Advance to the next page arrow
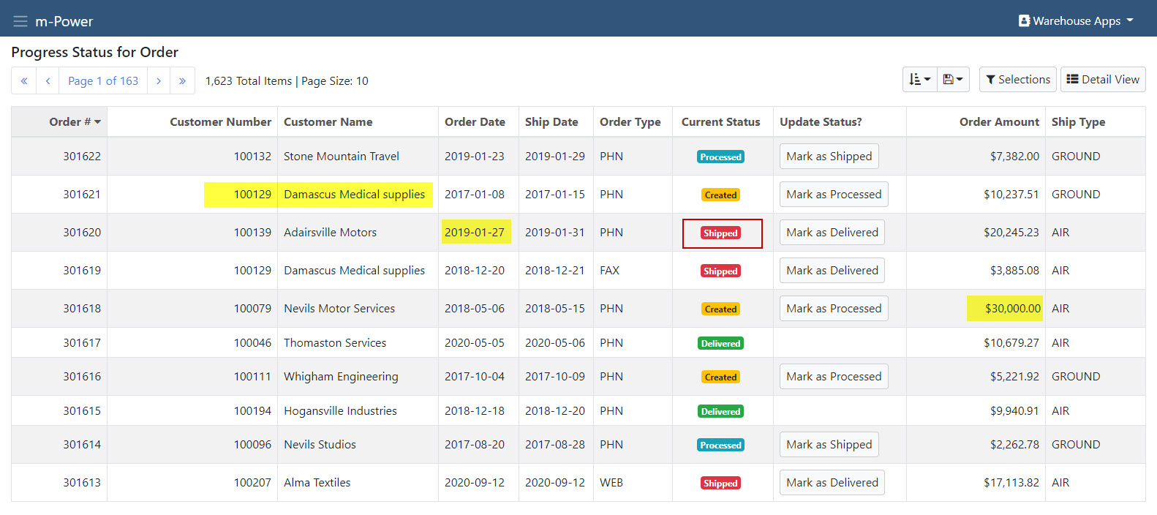 tap(159, 80)
